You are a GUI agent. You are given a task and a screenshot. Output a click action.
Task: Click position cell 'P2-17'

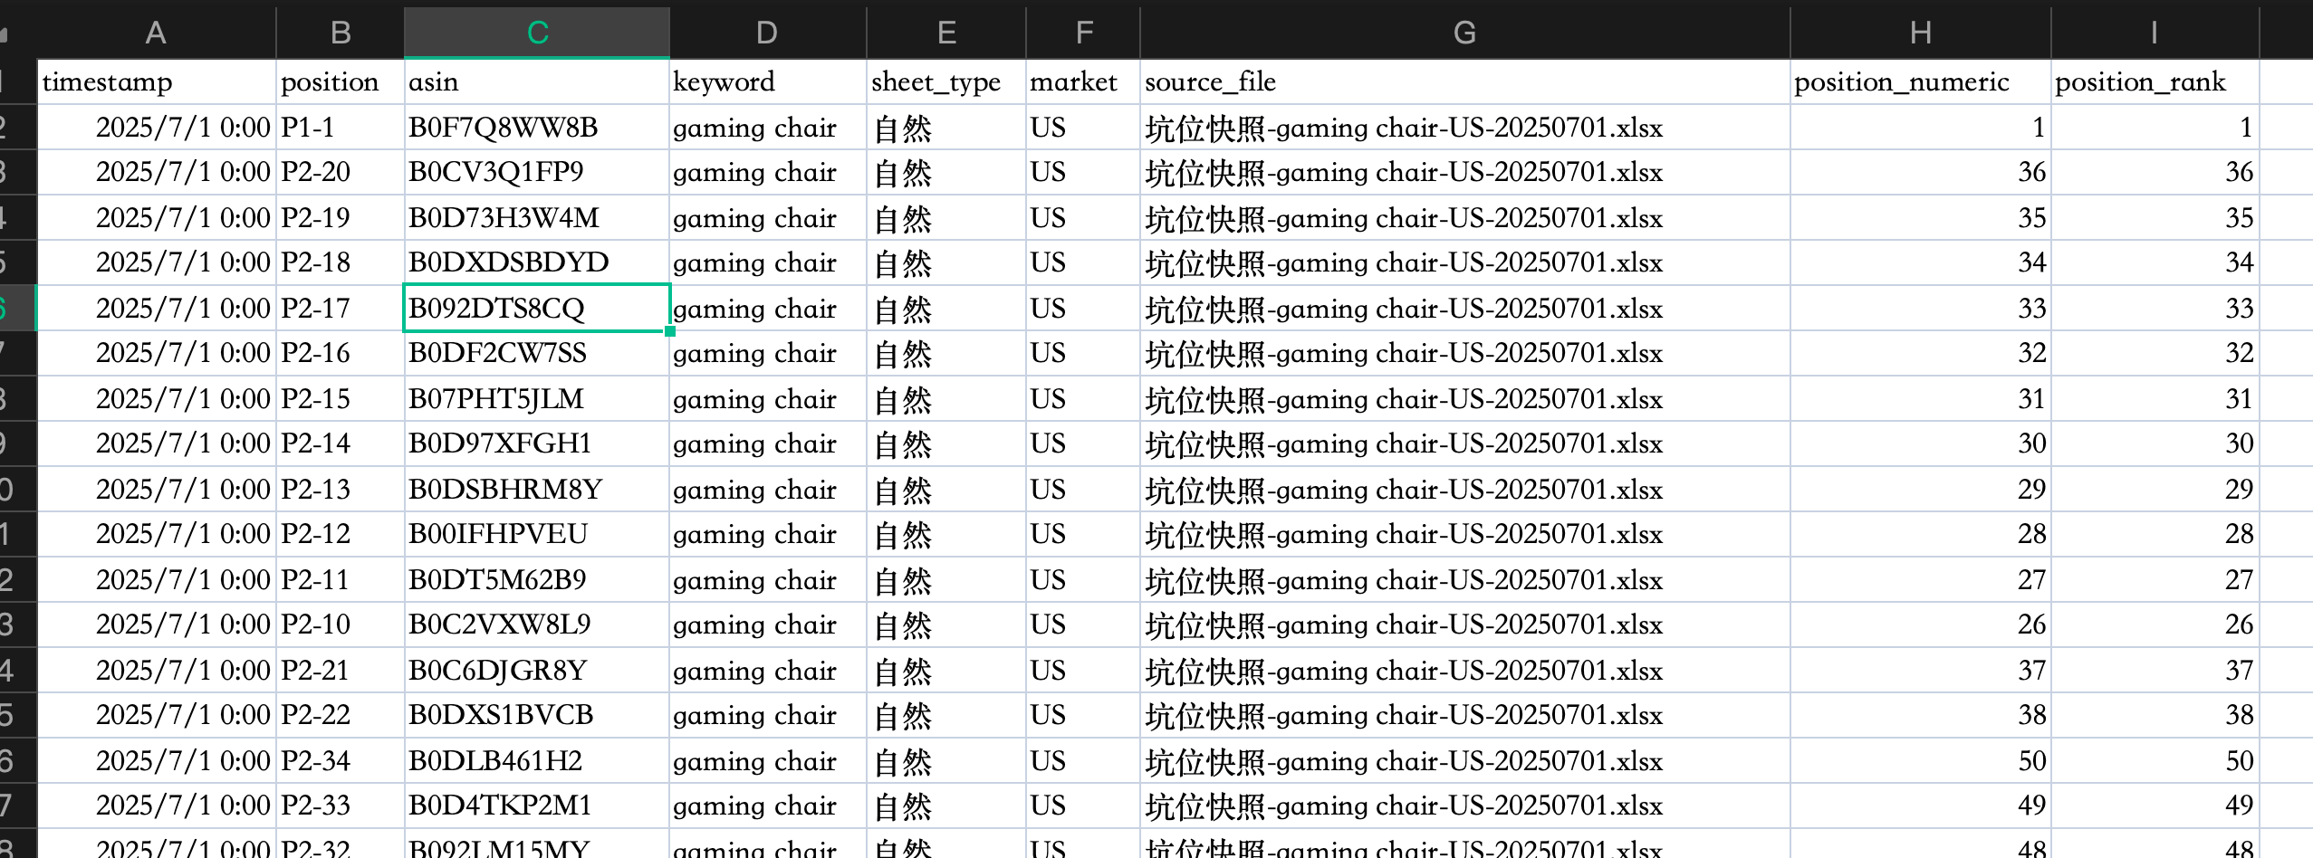[x=340, y=308]
